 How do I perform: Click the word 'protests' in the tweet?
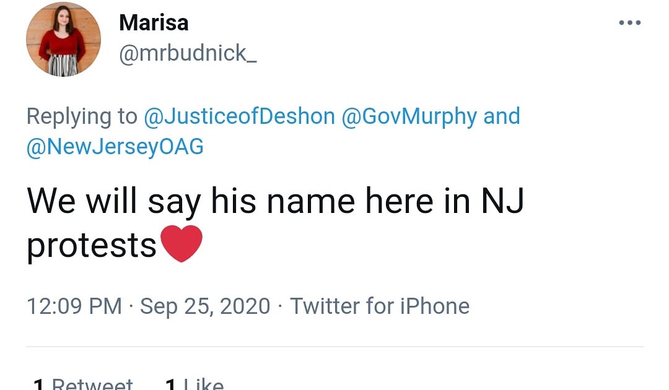[92, 246]
